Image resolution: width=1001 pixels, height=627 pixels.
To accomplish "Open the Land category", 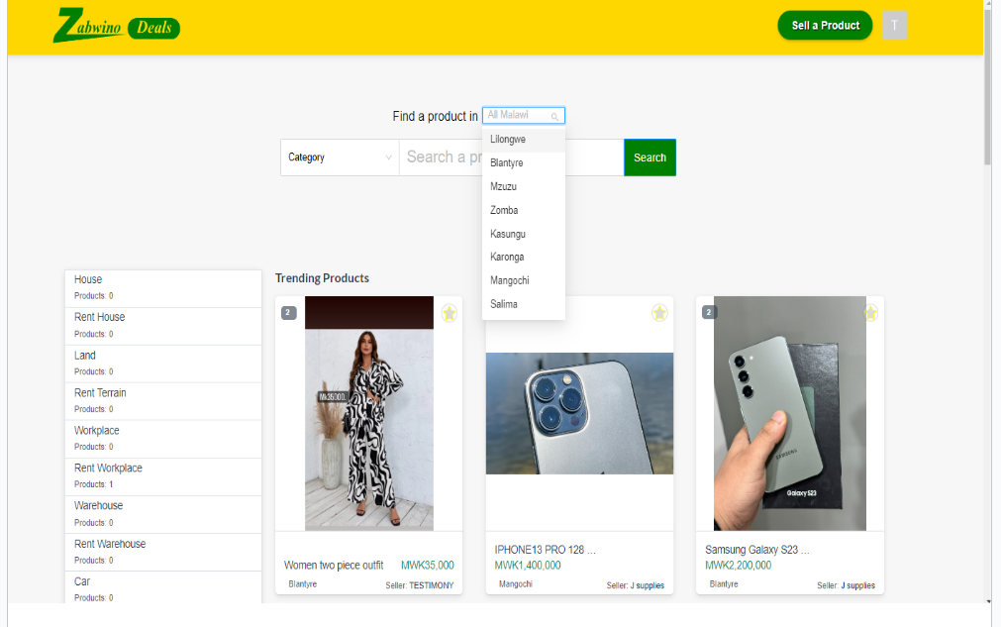I will (163, 364).
